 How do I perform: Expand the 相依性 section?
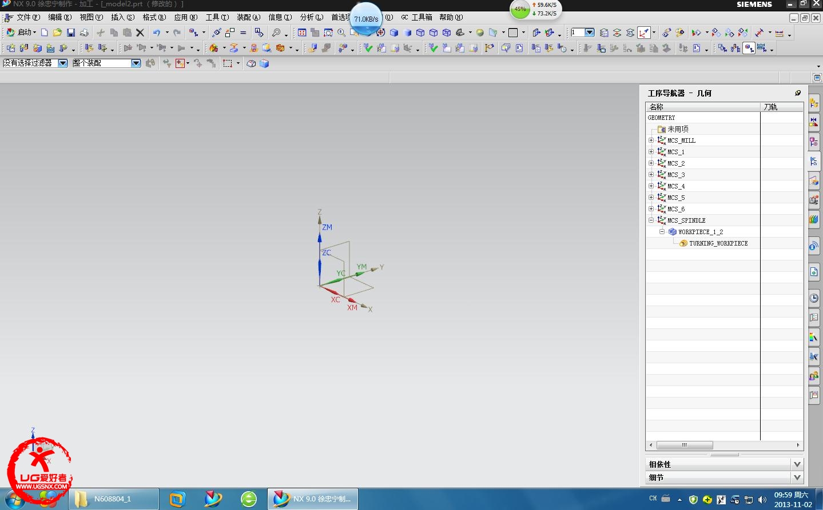(798, 464)
